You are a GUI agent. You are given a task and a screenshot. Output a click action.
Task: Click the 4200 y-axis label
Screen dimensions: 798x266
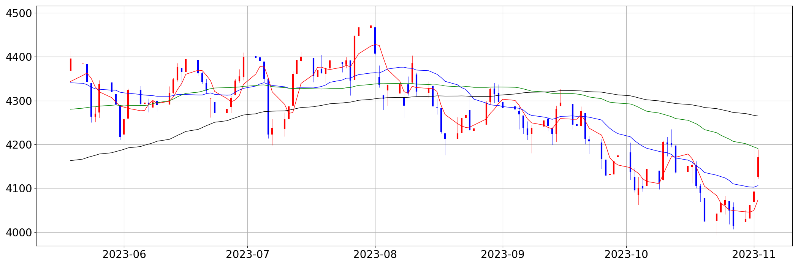click(x=19, y=145)
